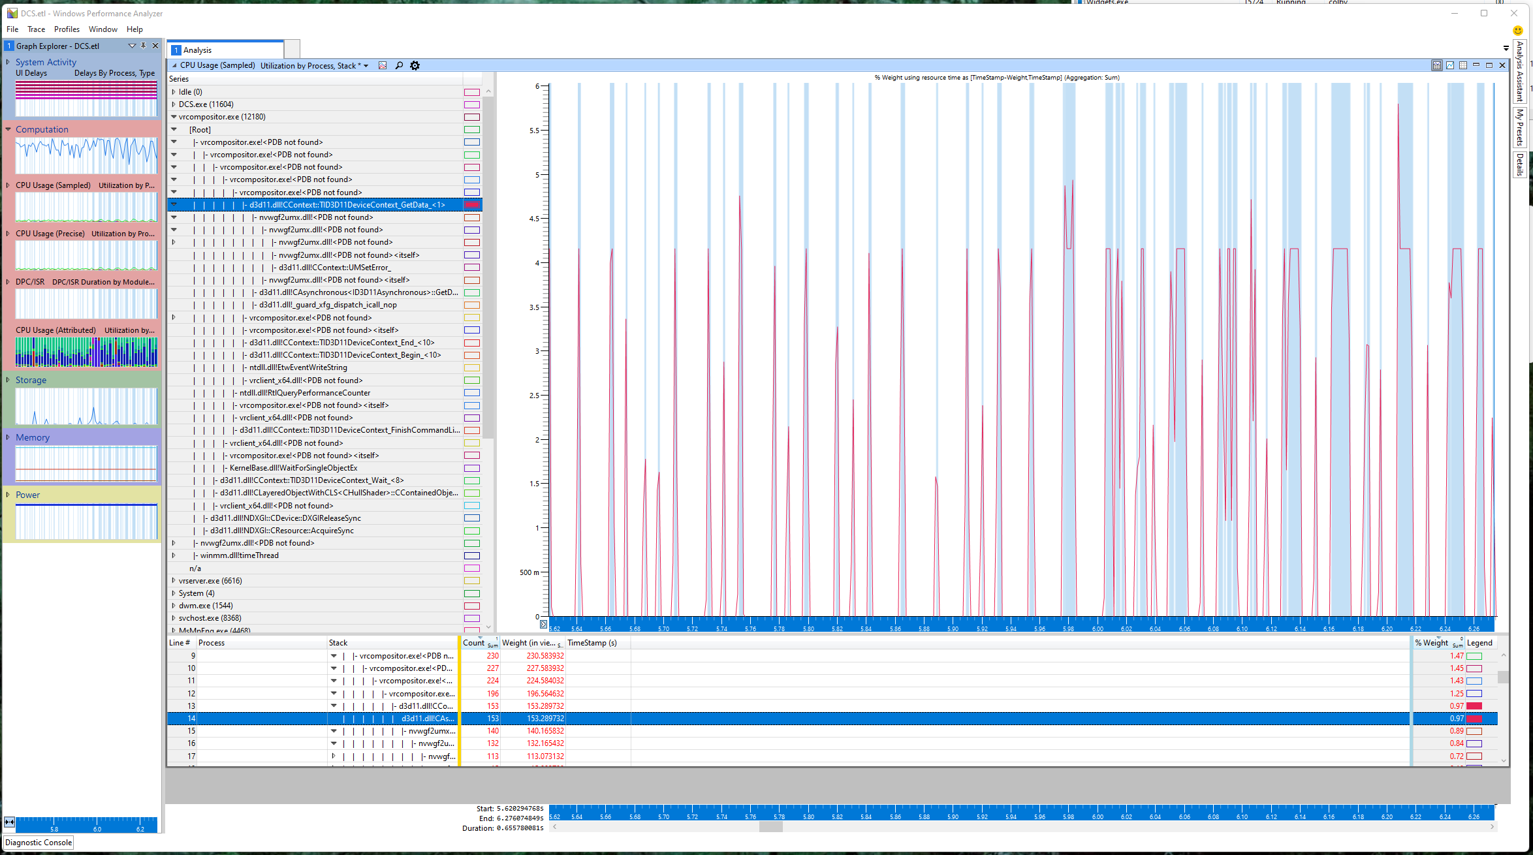The height and width of the screenshot is (855, 1533).
Task: Open the Help menu
Action: point(134,29)
